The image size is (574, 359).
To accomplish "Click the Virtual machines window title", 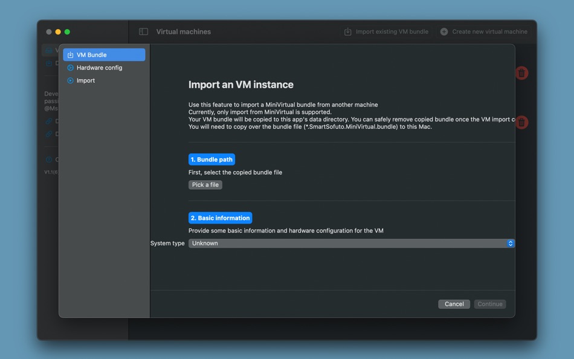I will (x=184, y=32).
